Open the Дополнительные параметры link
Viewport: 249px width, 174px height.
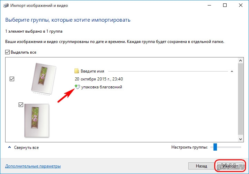click(33, 166)
